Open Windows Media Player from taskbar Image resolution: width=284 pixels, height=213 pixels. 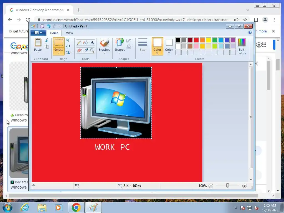59,207
